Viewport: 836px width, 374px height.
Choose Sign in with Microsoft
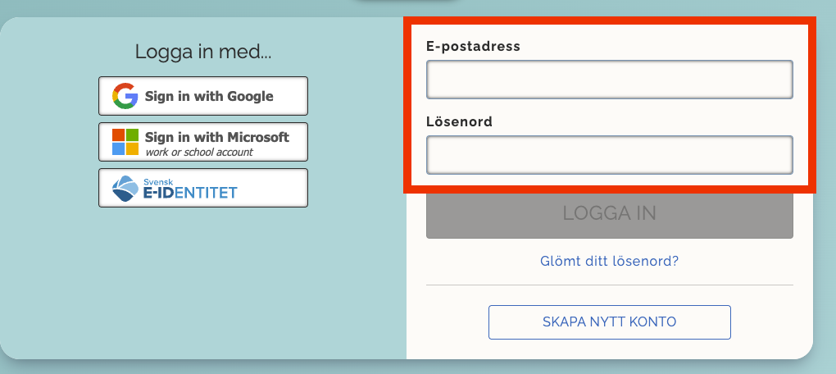[203, 142]
